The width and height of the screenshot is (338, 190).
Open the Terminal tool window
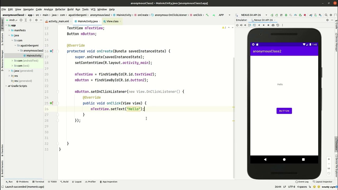pos(38,182)
